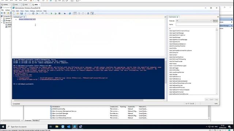234x131 pixels.
Task: Paste from clipboard in the ISE toolbar
Action: coord(33,13)
